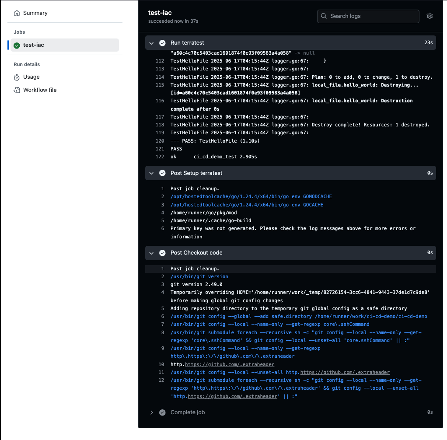Click the Run terratest success check icon
The height and width of the screenshot is (440, 447).
click(162, 43)
